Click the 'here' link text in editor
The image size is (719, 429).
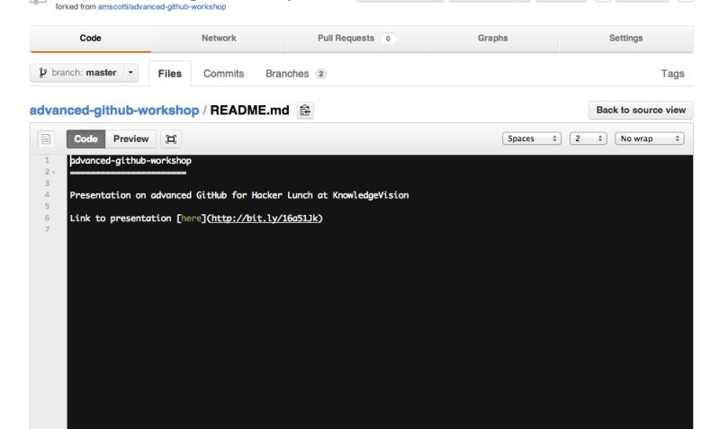tap(191, 219)
